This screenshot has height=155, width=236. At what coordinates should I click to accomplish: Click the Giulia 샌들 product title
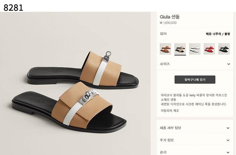coord(170,17)
